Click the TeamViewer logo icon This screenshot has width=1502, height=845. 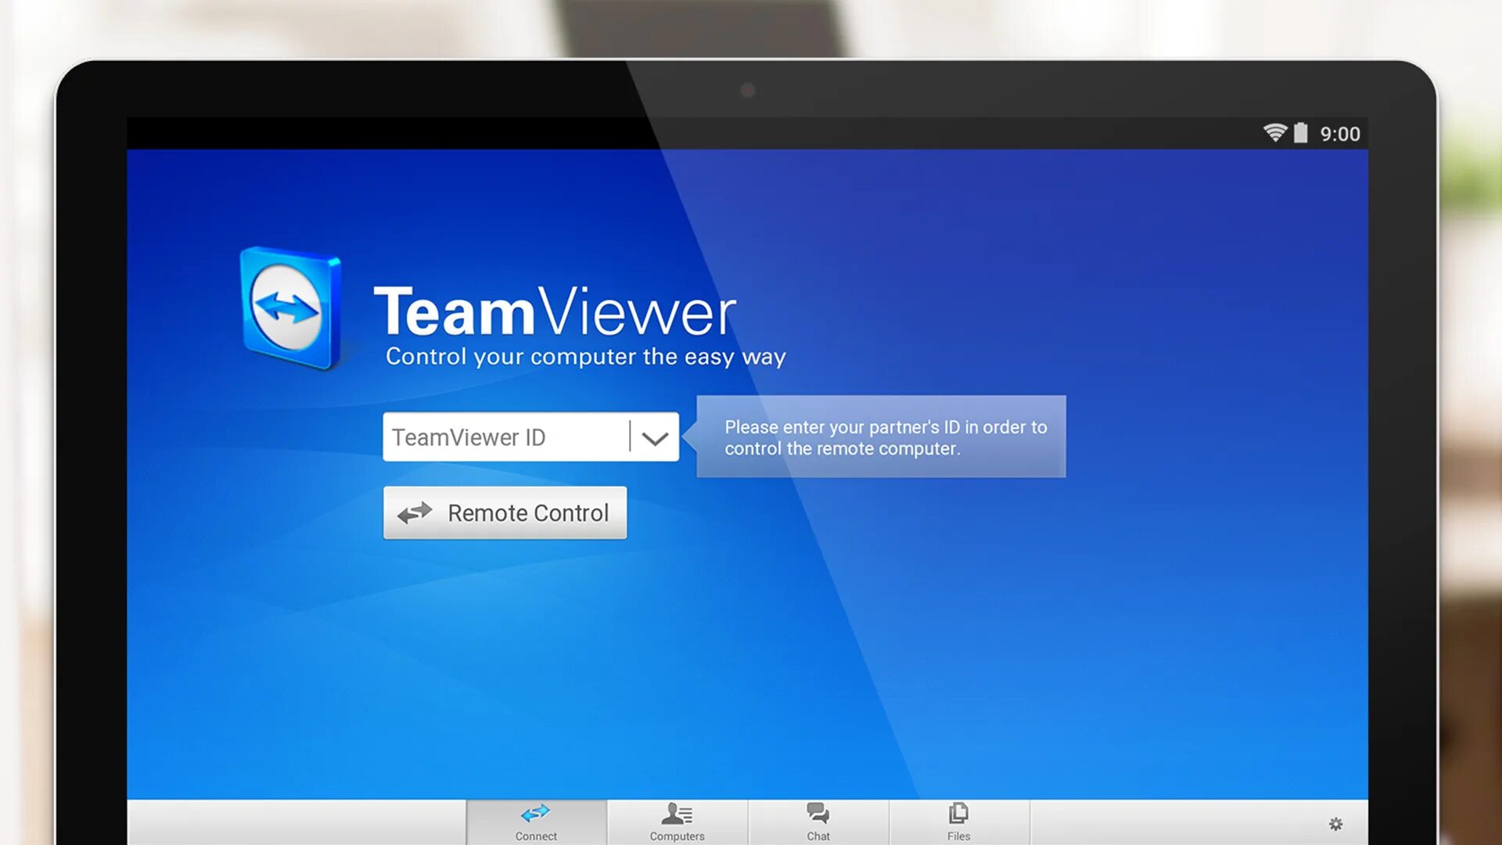pyautogui.click(x=290, y=307)
